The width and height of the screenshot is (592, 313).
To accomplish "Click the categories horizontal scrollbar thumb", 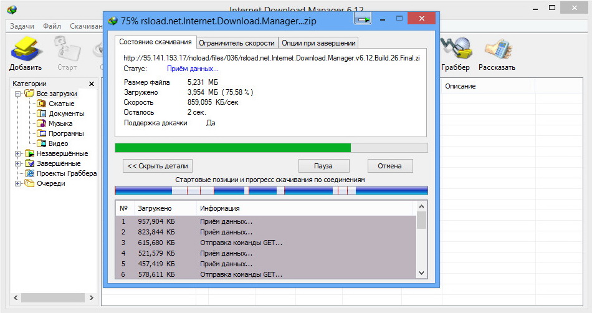I will tap(52, 298).
